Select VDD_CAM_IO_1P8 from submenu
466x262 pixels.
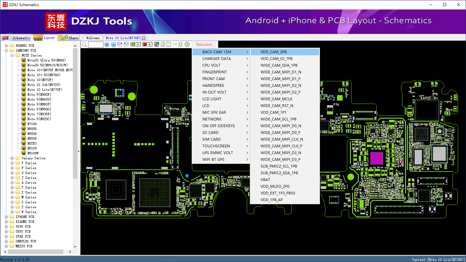pos(285,59)
